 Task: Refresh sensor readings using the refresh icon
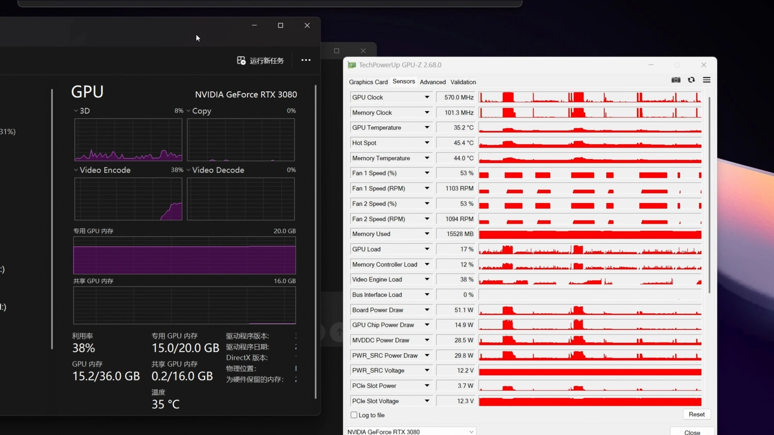691,80
